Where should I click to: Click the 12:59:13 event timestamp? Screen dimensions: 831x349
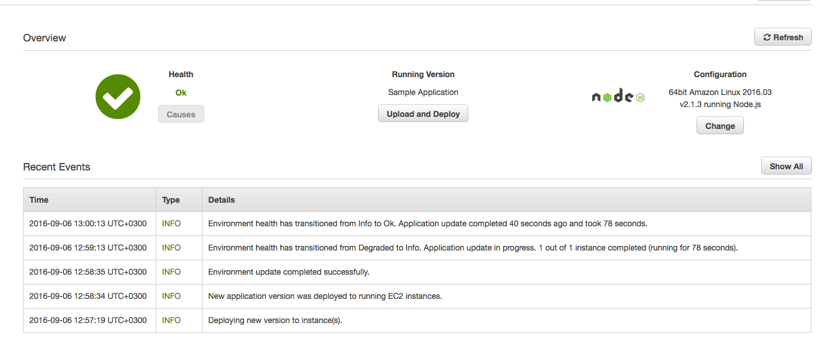[88, 248]
